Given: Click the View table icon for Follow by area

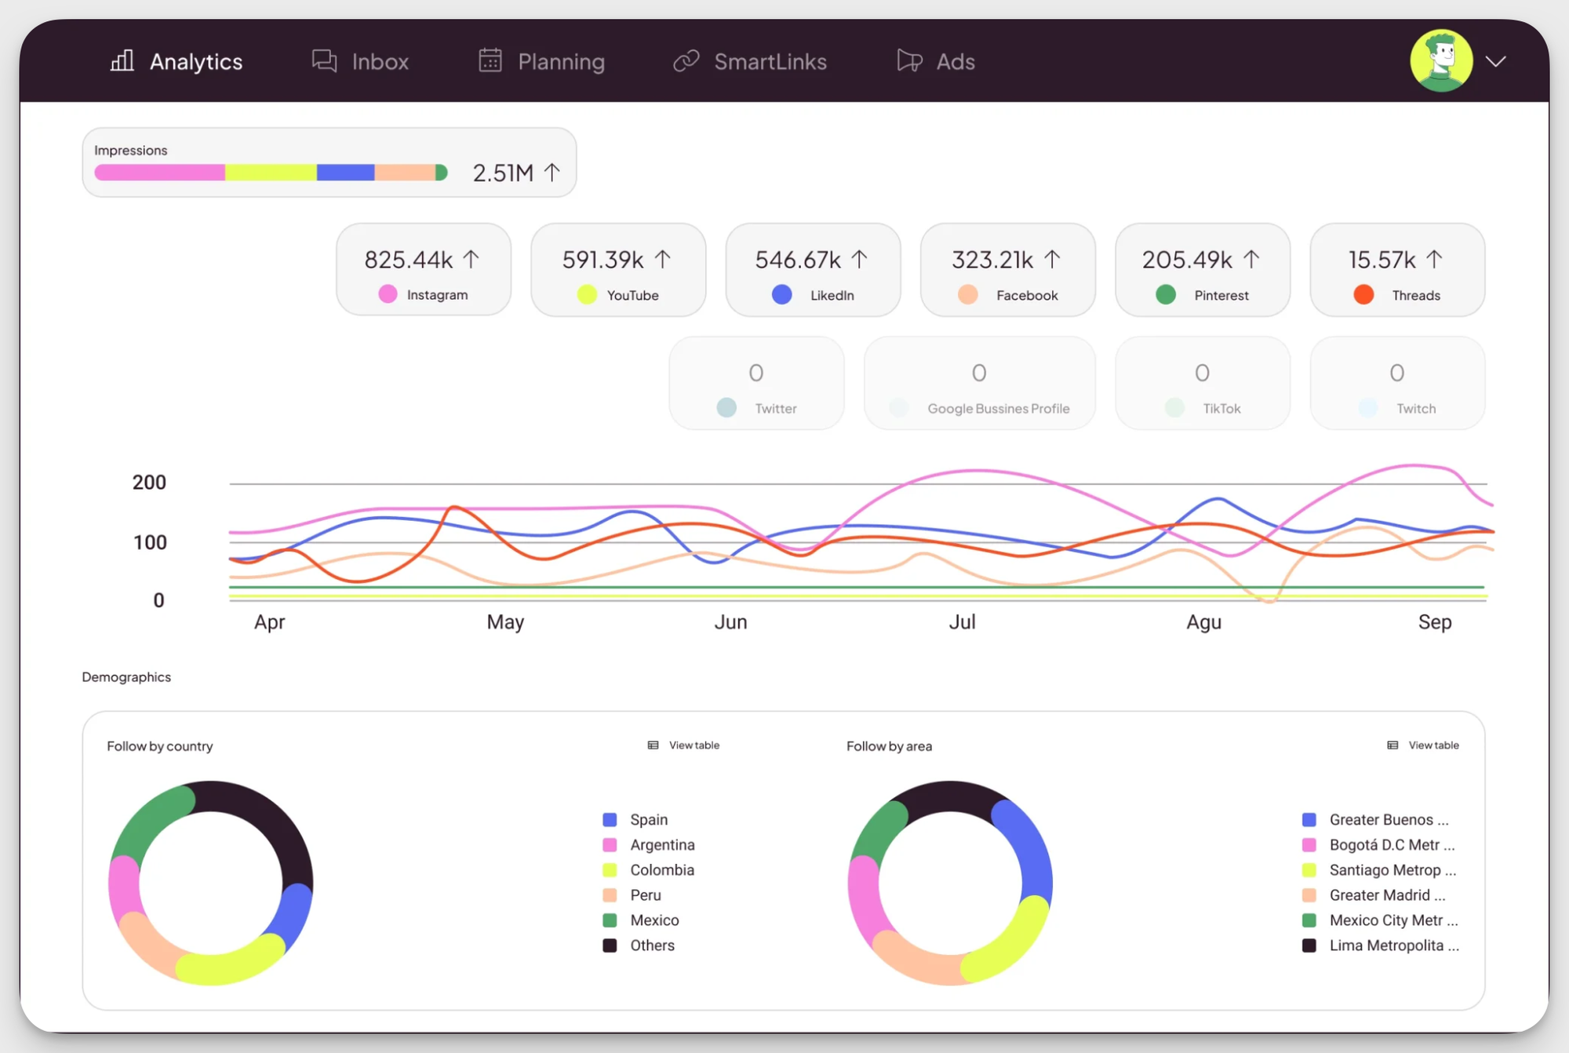Looking at the screenshot, I should coord(1392,745).
